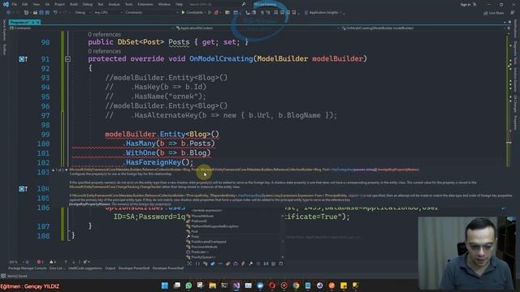Open WhatsApp from the taskbar
The image size is (520, 292).
pyautogui.click(x=188, y=286)
